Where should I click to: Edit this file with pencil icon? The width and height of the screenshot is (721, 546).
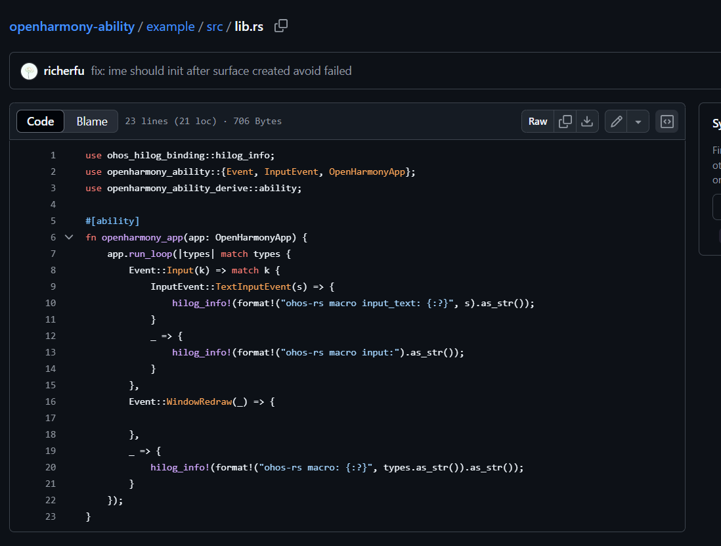pyautogui.click(x=616, y=122)
